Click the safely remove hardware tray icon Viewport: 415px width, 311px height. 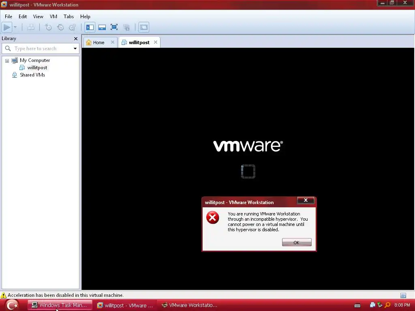pos(380,305)
